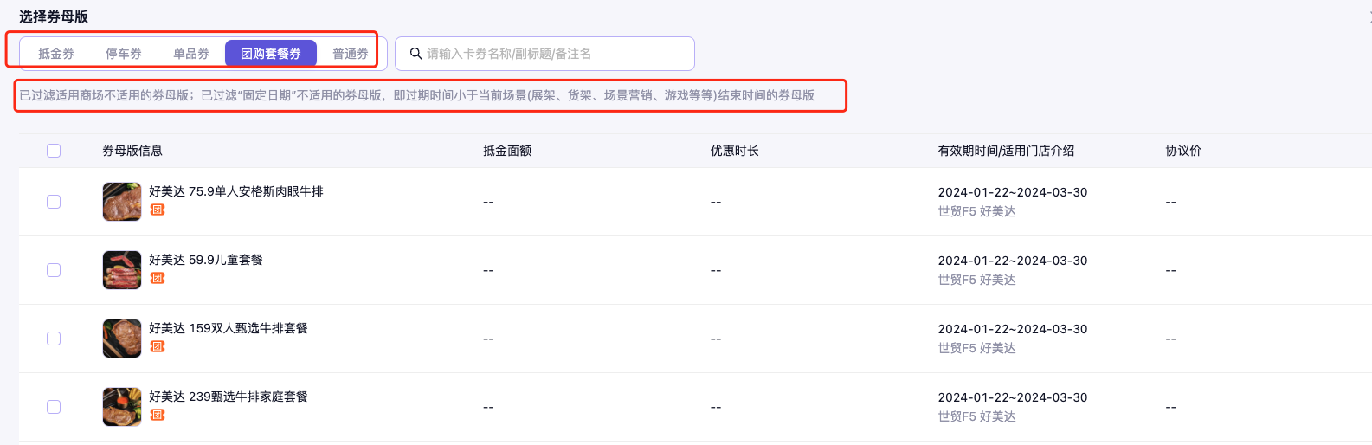Click the 团 badge under 75.9单人安格斯肉眼牛排
The image size is (1372, 445).
click(x=158, y=210)
